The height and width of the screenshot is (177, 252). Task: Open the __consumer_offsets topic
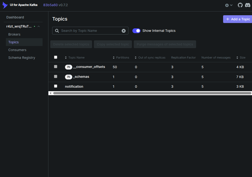[89, 67]
